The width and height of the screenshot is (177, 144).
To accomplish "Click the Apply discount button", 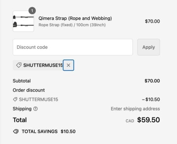I will pyautogui.click(x=149, y=47).
